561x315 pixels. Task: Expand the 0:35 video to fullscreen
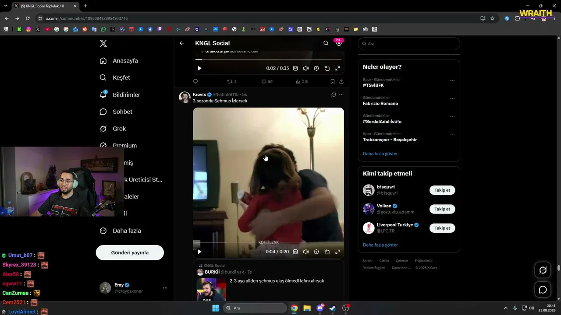337,68
